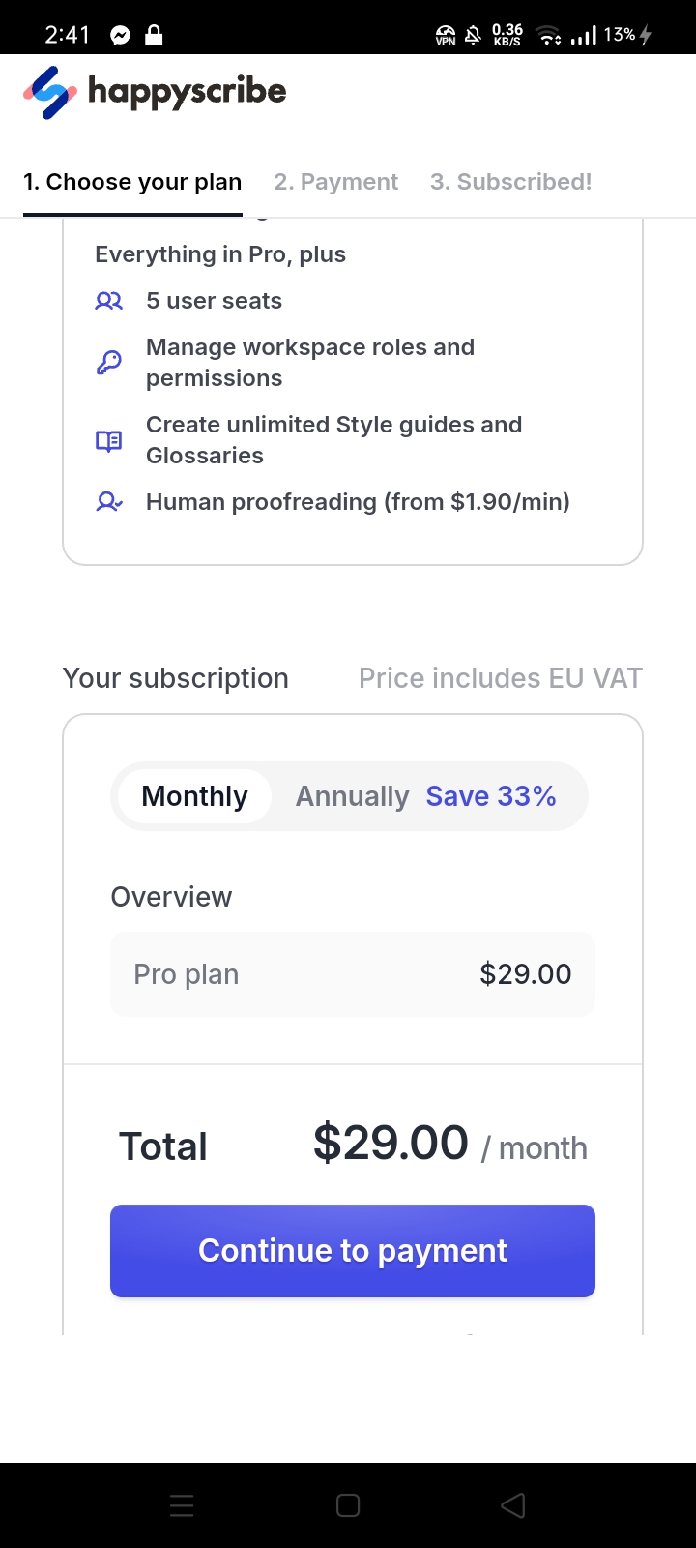This screenshot has height=1548, width=696.
Task: Tap the Happy Scribe logo icon
Action: (49, 92)
